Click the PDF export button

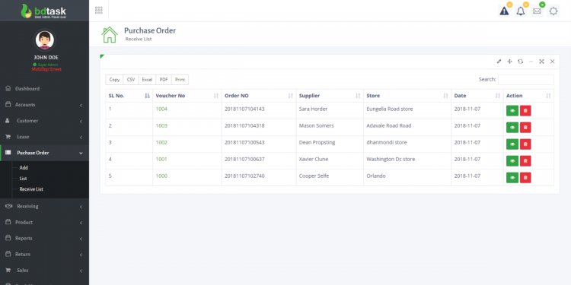tap(164, 80)
